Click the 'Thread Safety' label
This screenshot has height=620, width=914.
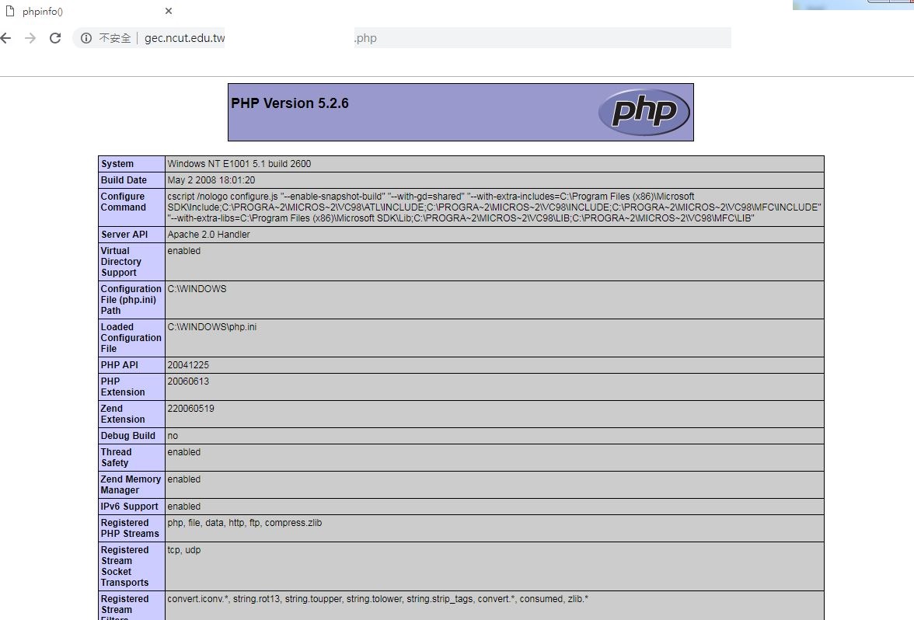pos(116,458)
